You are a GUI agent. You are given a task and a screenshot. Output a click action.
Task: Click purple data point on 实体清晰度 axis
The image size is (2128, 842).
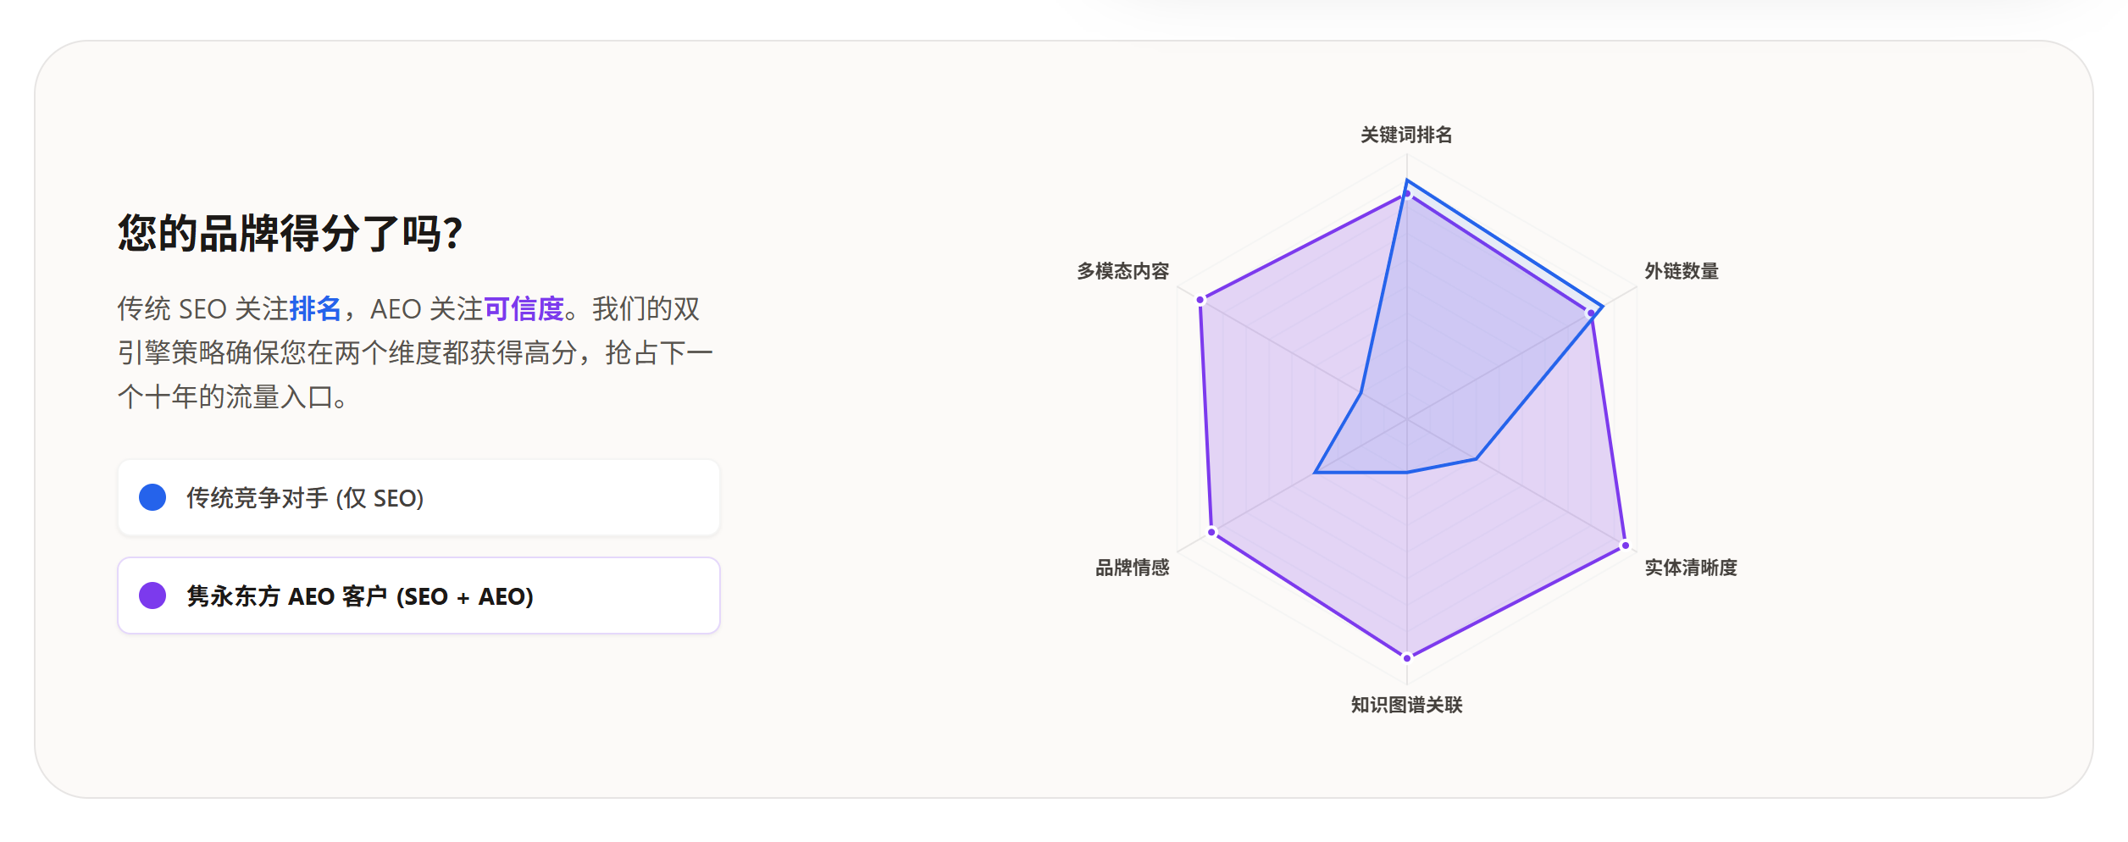click(1625, 546)
